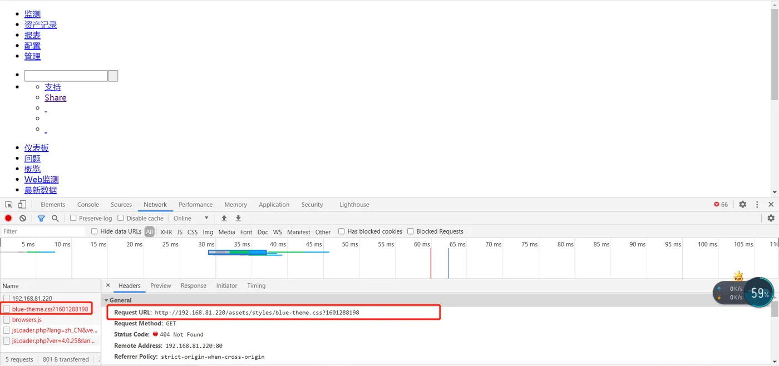This screenshot has width=779, height=366.
Task: Check Has blocked cookies
Action: click(x=341, y=231)
